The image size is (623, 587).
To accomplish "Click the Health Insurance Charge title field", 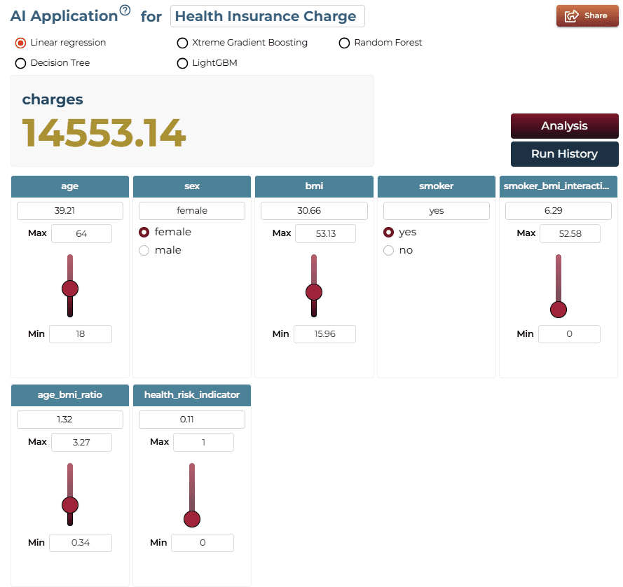I will coord(268,16).
